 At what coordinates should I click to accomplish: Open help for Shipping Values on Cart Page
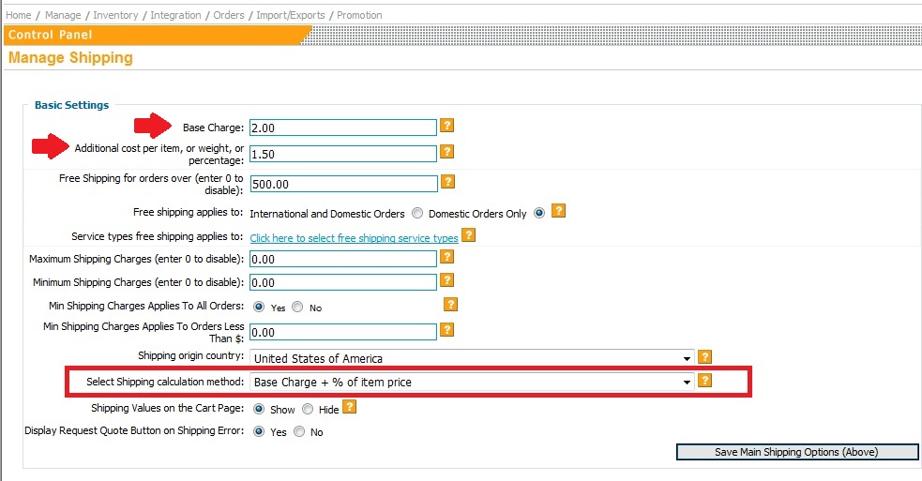[x=349, y=407]
